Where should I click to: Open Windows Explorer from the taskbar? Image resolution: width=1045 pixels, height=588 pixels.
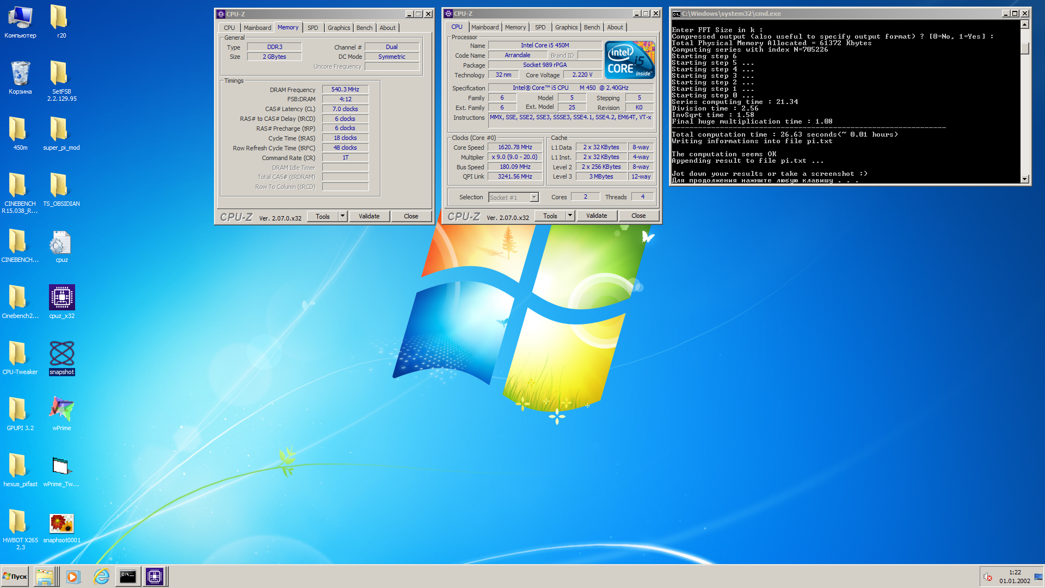pyautogui.click(x=46, y=577)
